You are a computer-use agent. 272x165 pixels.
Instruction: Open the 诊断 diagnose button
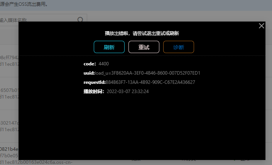click(179, 47)
